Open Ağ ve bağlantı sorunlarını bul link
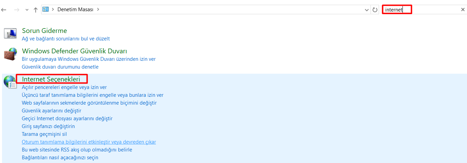This screenshot has width=467, height=163. click(66, 39)
